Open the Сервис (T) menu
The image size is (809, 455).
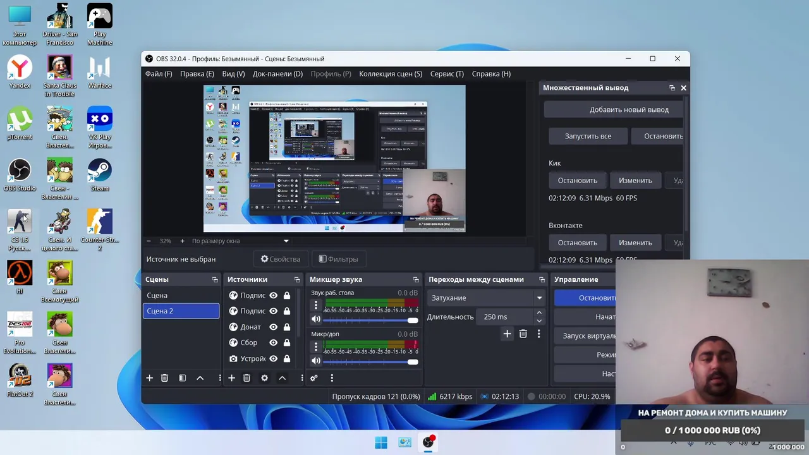click(x=447, y=74)
